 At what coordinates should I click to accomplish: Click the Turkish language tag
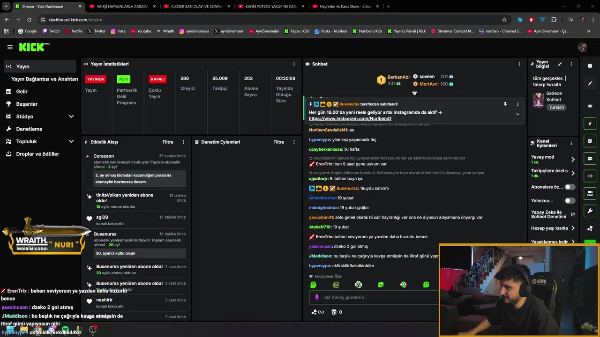coord(556,107)
